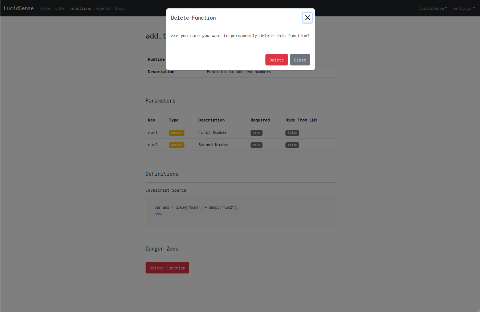Image resolution: width=480 pixels, height=312 pixels.
Task: Expand the LucidSense account dropdown
Action: click(434, 8)
